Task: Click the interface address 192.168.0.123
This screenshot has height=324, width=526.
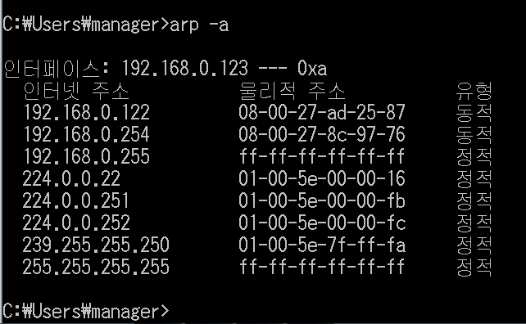Action: click(x=184, y=69)
